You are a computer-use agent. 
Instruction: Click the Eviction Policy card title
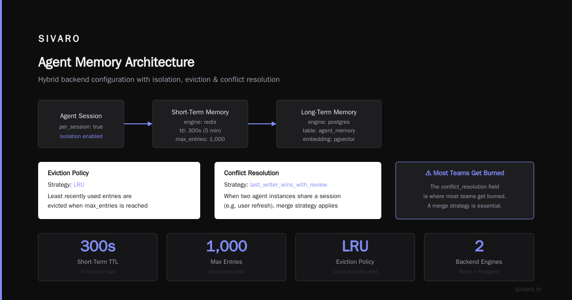pyautogui.click(x=68, y=173)
